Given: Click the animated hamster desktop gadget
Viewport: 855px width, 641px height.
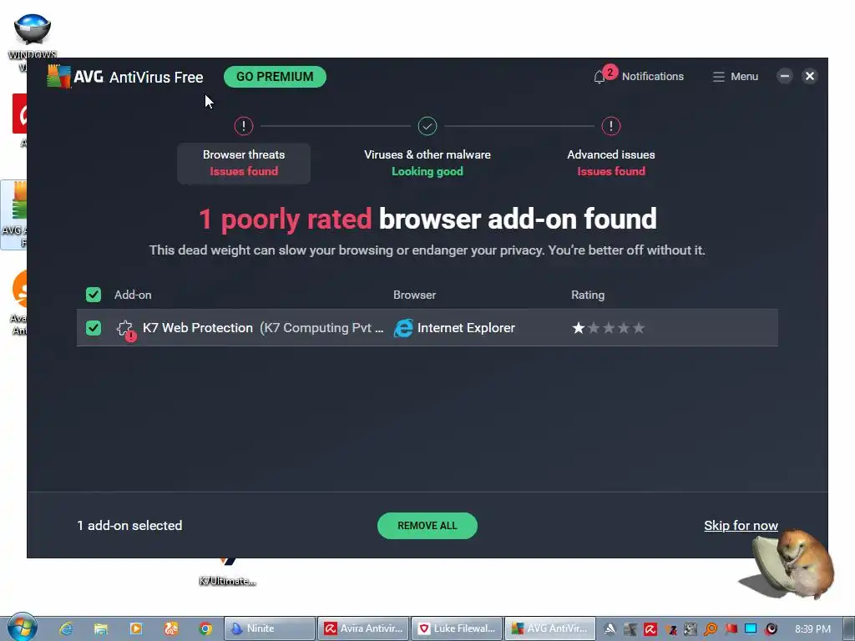Looking at the screenshot, I should click(788, 565).
